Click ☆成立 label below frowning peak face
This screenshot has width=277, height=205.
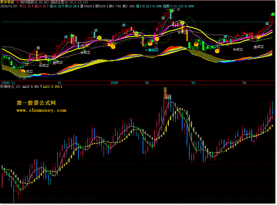coord(182,32)
